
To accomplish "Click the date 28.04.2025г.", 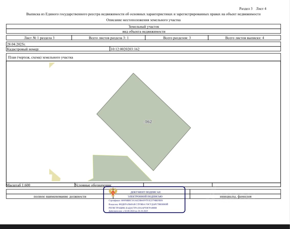I will coord(16,44).
